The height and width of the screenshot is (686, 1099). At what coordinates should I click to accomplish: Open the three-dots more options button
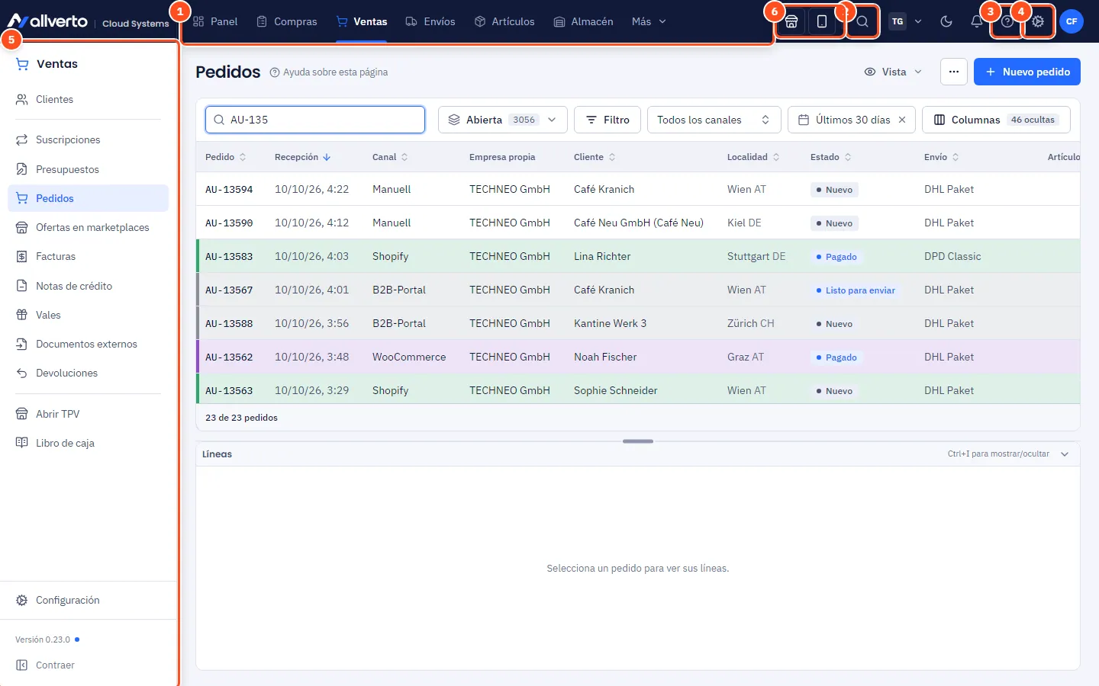(954, 72)
